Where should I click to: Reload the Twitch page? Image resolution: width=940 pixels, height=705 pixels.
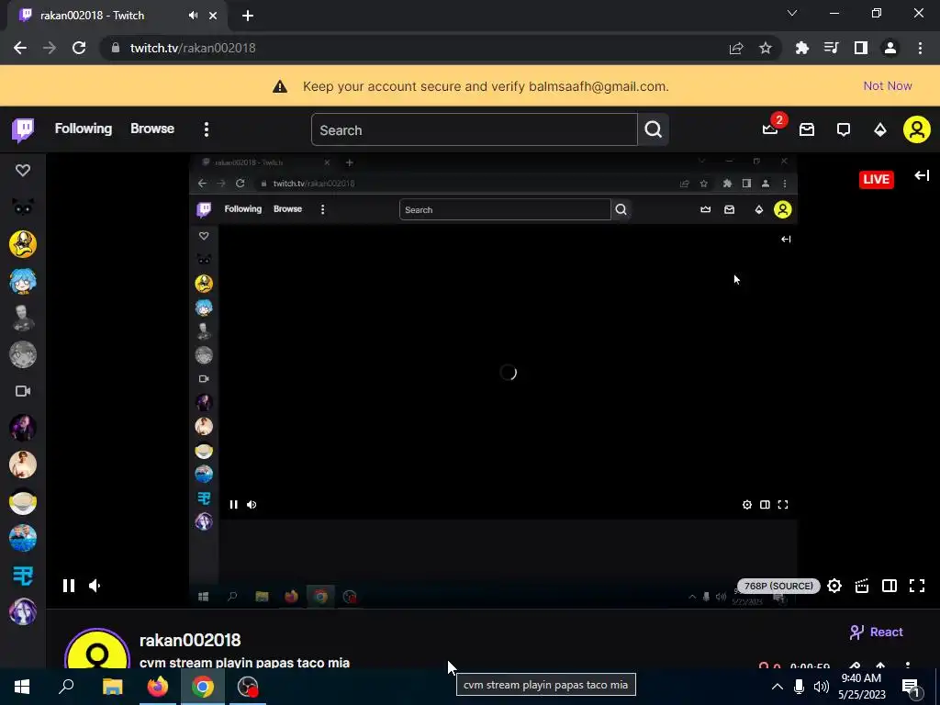79,48
